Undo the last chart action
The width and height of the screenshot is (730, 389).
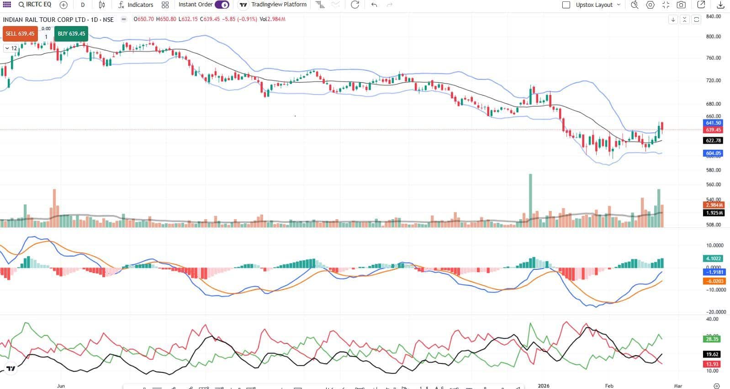pos(375,5)
